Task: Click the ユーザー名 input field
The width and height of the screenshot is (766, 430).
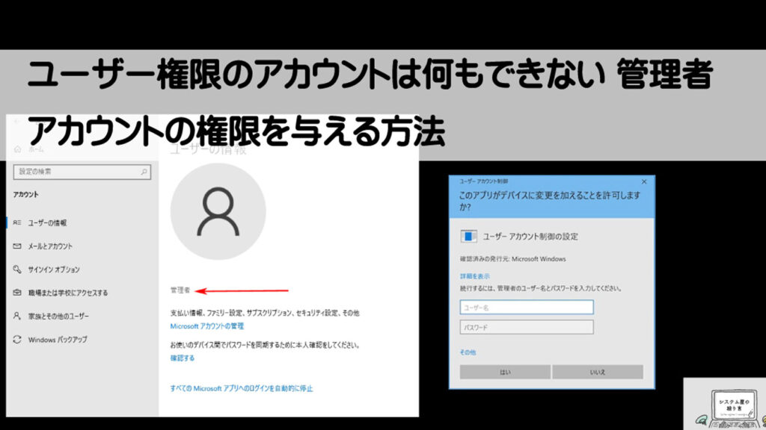Action: pyautogui.click(x=527, y=307)
